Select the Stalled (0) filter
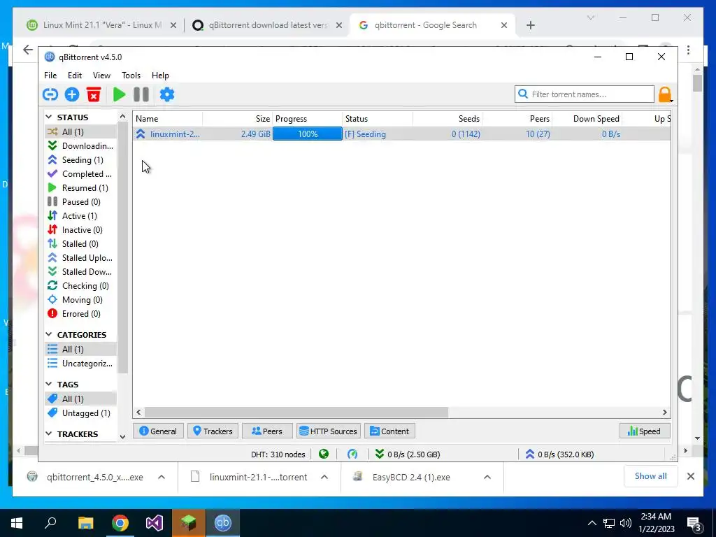Viewport: 716px width, 537px height. [x=80, y=244]
